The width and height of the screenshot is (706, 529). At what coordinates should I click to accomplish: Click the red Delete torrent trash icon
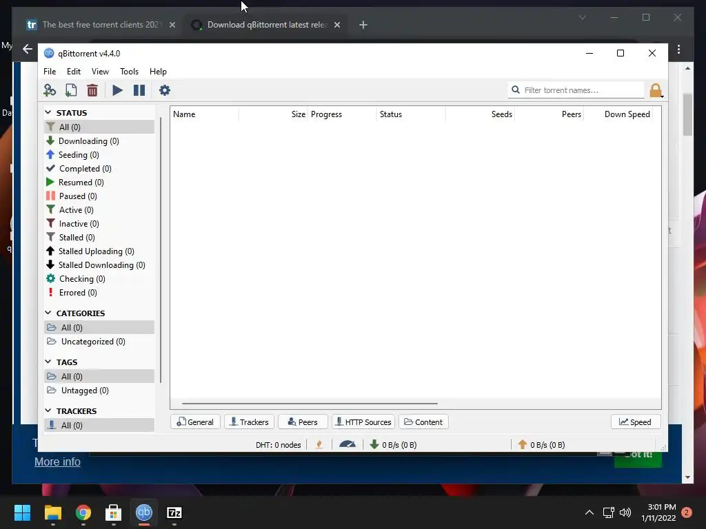[x=92, y=90]
